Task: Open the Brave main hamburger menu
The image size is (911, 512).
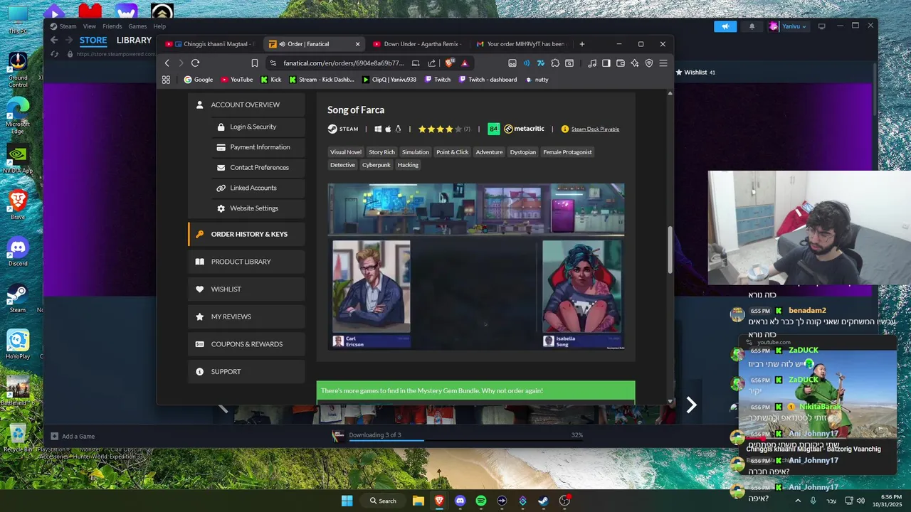Action: [x=663, y=63]
